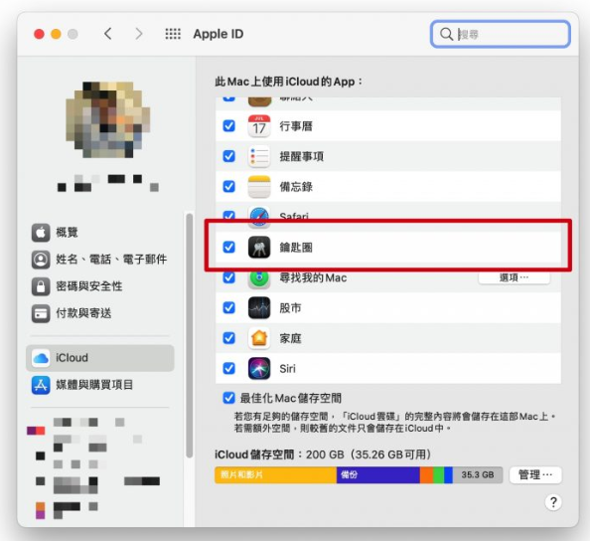The height and width of the screenshot is (541, 590).
Task: Click the 鑰匙圈 row label
Action: [296, 248]
